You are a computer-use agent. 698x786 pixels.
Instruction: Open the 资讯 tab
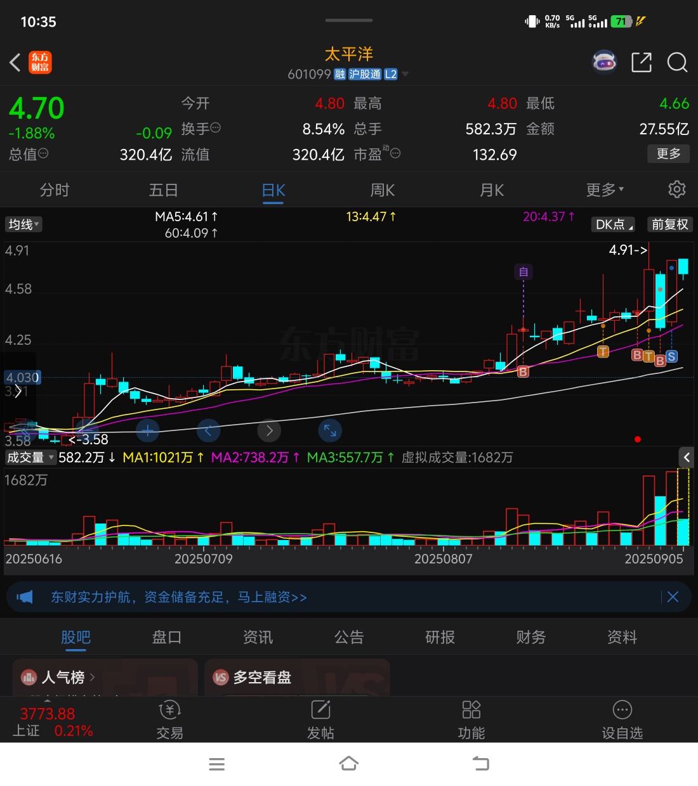click(258, 637)
